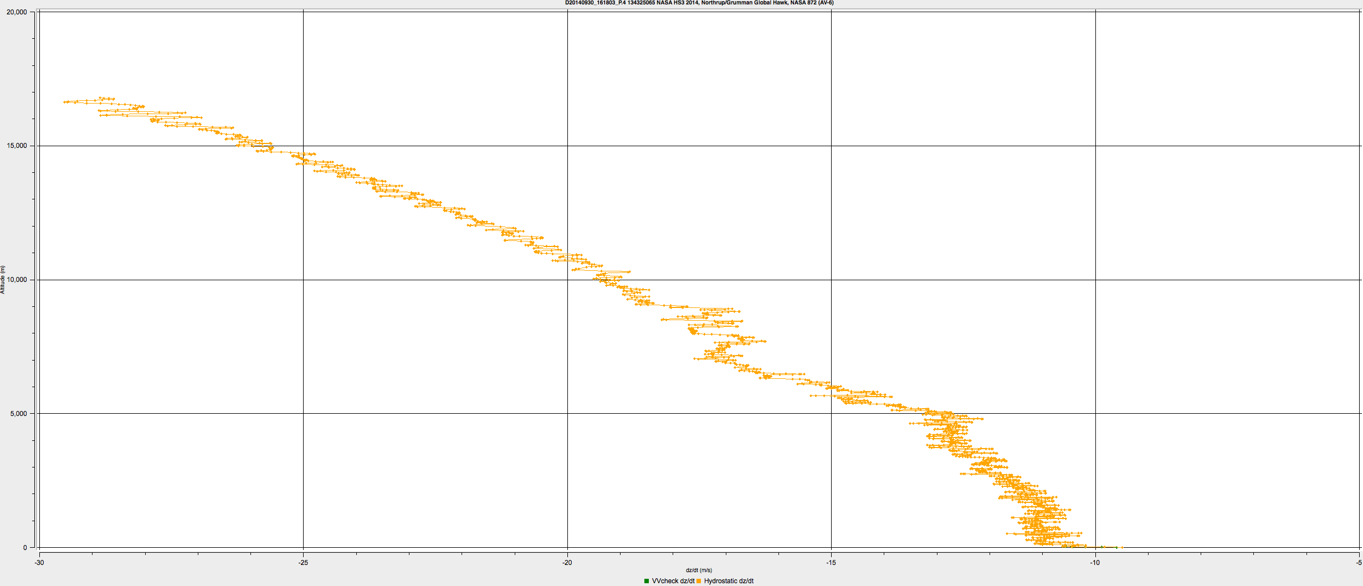Click the orange Hydrostatic legend swatch
The width and height of the screenshot is (1363, 586).
699,581
